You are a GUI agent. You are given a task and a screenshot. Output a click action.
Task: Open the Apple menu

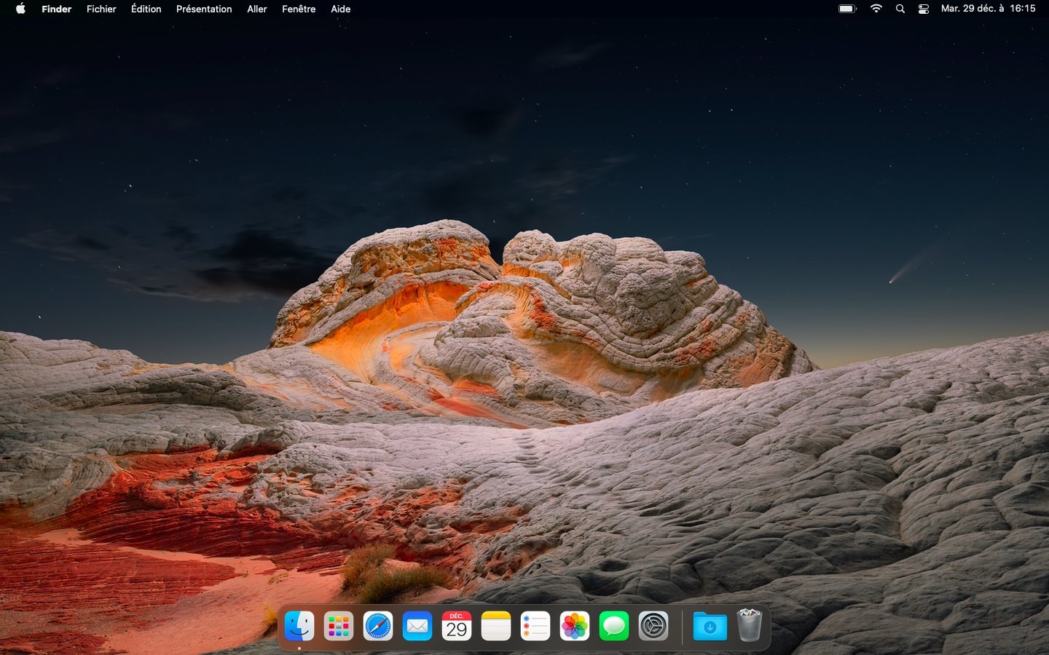coord(20,9)
